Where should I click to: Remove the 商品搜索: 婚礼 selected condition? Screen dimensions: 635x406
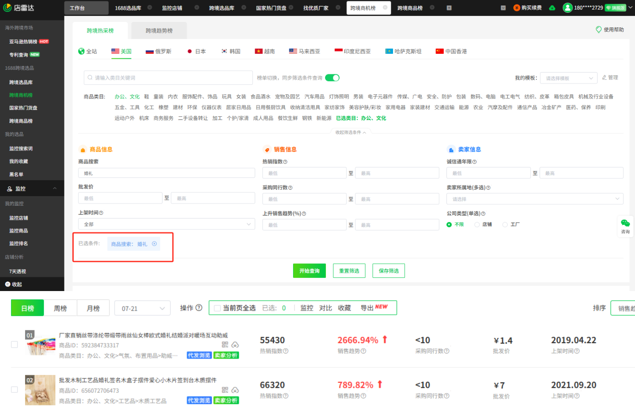[154, 244]
